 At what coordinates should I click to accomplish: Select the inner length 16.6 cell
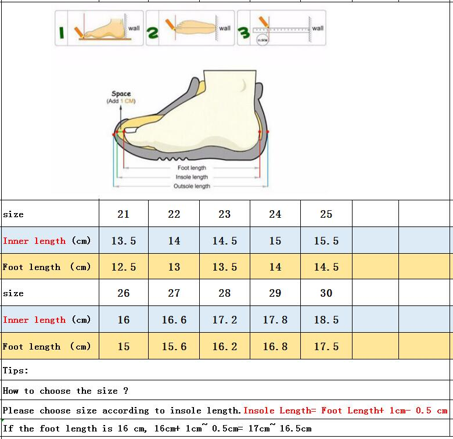click(174, 320)
